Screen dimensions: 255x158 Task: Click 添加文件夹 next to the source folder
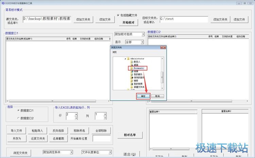(x=83, y=19)
